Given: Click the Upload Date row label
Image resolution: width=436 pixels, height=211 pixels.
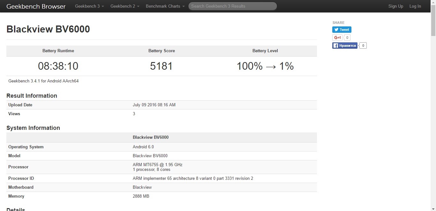Looking at the screenshot, I should [20, 105].
